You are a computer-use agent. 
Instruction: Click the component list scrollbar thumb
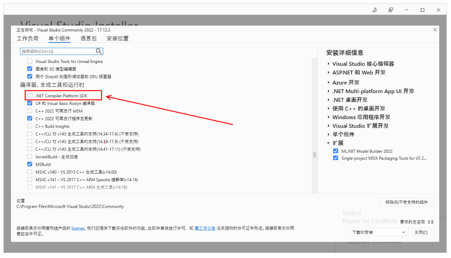point(314,155)
